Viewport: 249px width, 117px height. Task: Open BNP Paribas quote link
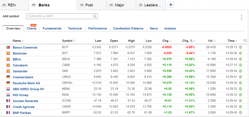click(x=22, y=113)
